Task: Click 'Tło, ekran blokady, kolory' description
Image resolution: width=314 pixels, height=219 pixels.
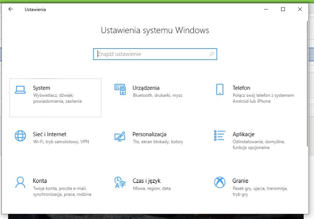Action: 158,142
